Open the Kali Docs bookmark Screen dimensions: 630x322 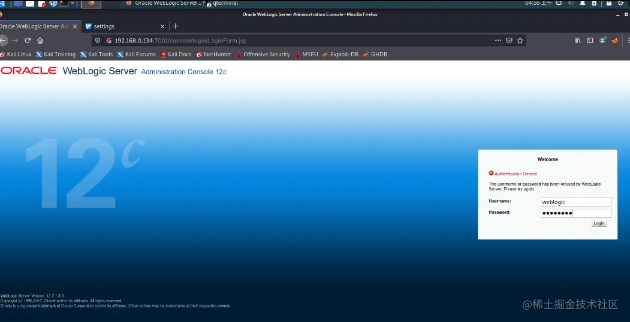pos(176,54)
